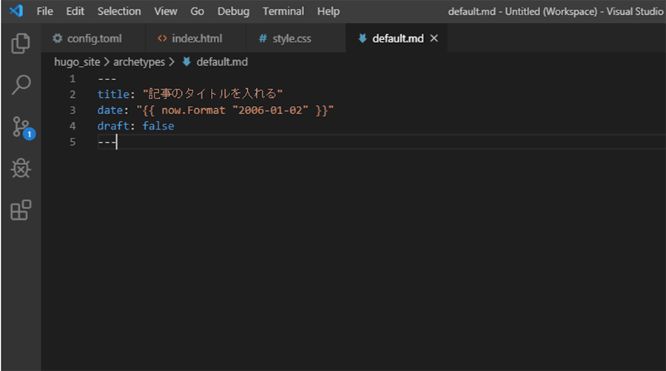Open the Search sidebar icon

[x=21, y=84]
